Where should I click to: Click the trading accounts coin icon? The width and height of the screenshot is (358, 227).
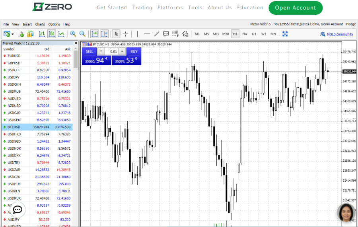30,34
